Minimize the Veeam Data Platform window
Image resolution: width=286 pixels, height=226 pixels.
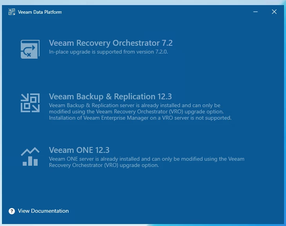[255, 12]
